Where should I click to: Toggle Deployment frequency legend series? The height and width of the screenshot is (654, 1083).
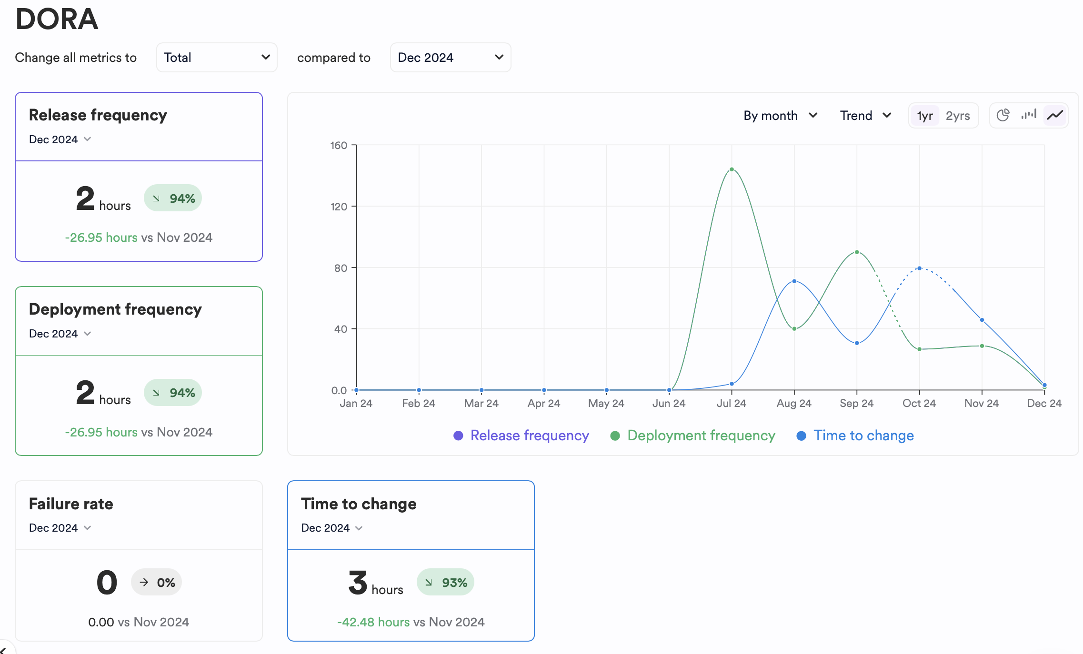point(692,436)
